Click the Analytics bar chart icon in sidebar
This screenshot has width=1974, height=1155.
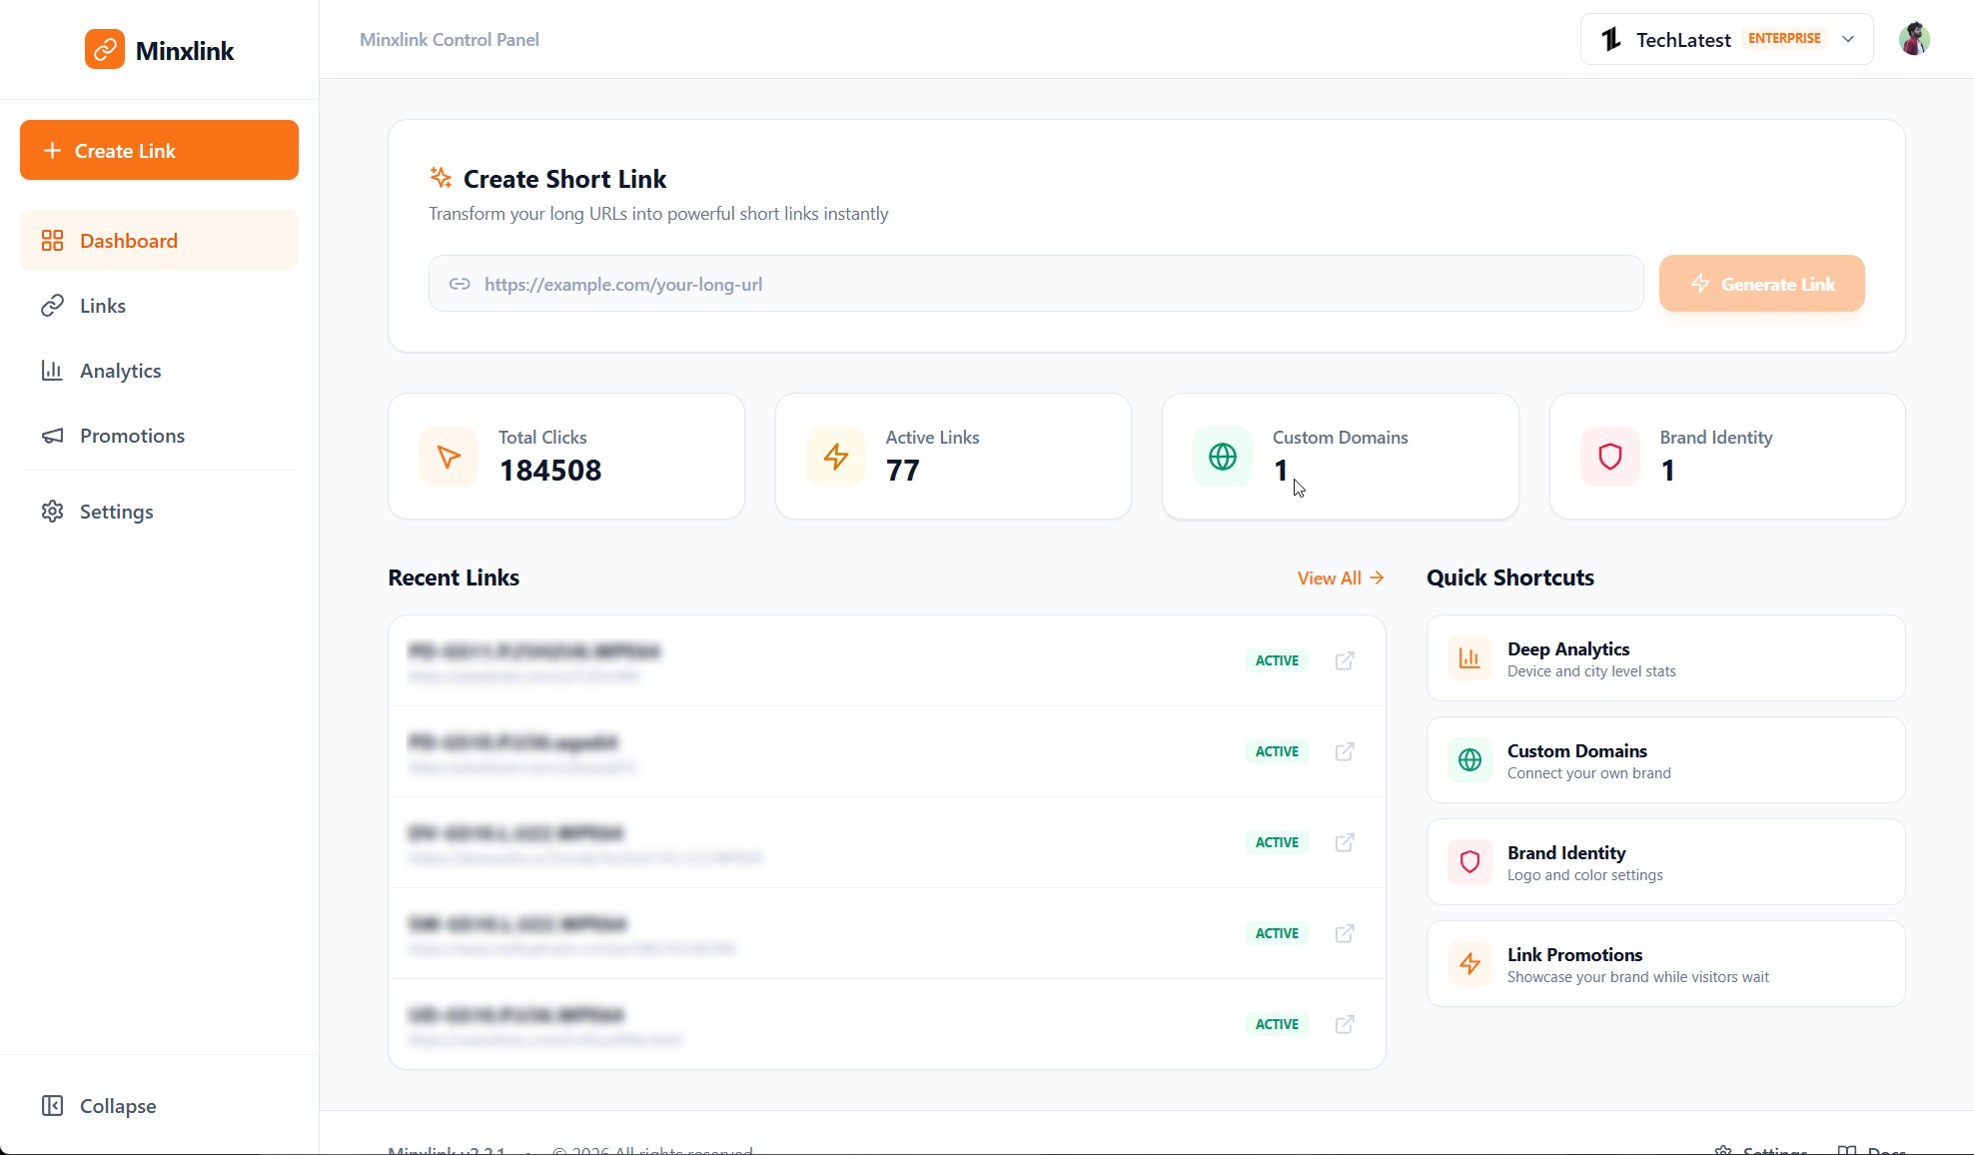(x=52, y=370)
